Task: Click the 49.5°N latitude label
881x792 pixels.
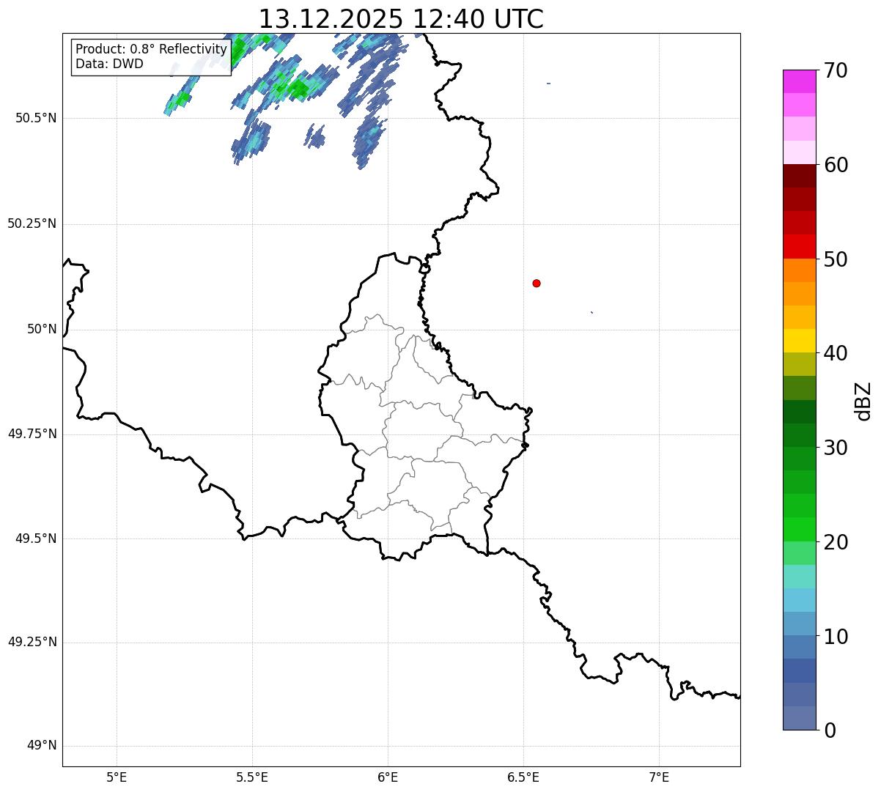Action: [x=36, y=539]
